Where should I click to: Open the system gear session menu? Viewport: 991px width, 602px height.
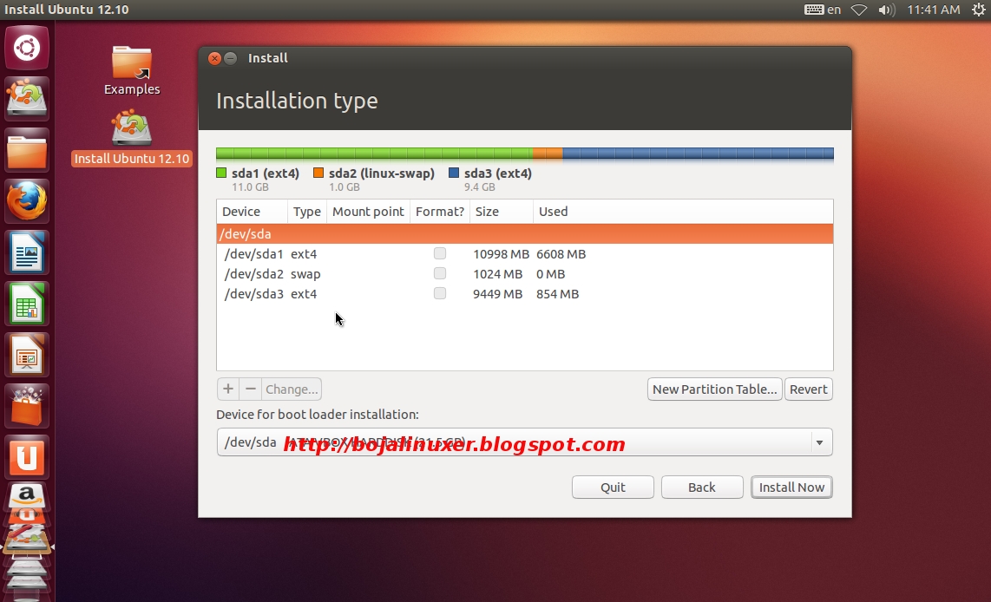[979, 10]
